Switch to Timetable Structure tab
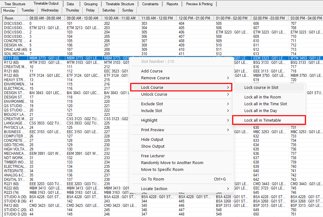The height and width of the screenshot is (217, 323). coord(120,4)
